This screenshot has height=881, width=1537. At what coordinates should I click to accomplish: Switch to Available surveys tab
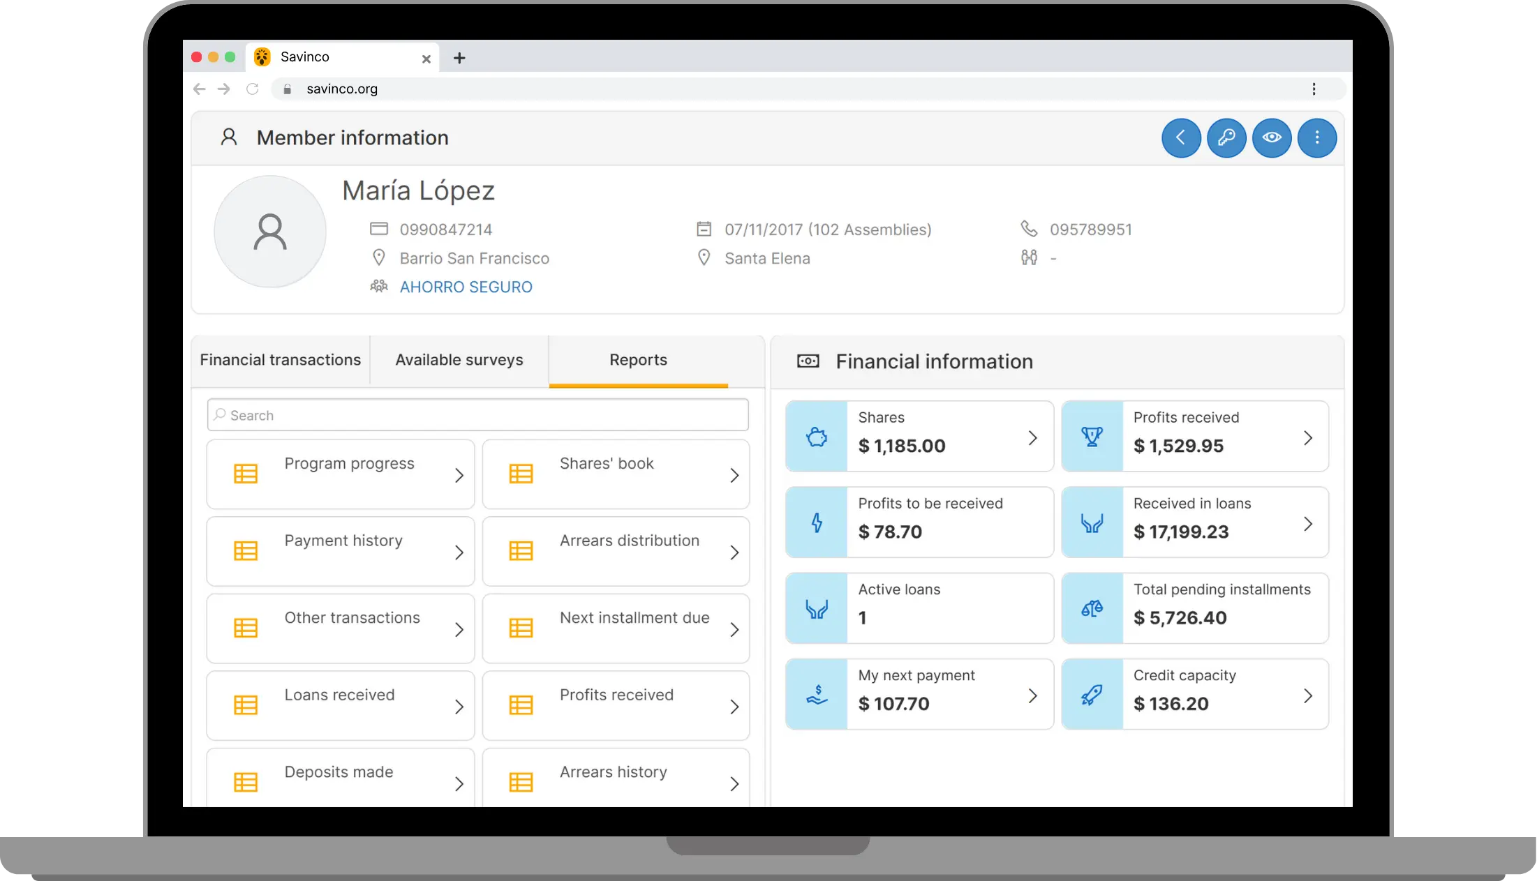[x=459, y=360]
